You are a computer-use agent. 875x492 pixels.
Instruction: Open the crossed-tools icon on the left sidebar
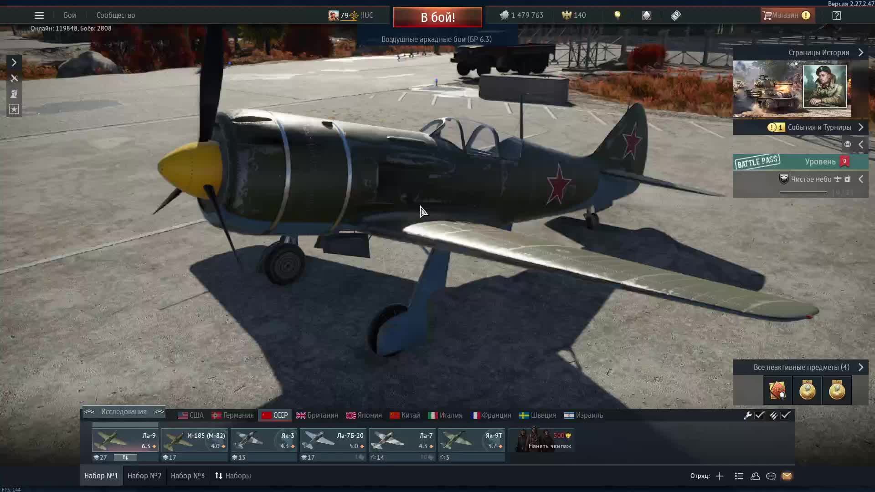click(14, 78)
